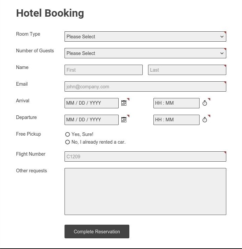The height and width of the screenshot is (249, 242).
Task: Choose "No, I already rented a car"
Action: click(x=68, y=142)
